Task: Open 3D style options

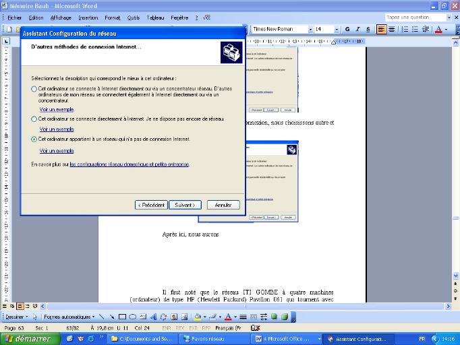Action: pyautogui.click(x=284, y=317)
